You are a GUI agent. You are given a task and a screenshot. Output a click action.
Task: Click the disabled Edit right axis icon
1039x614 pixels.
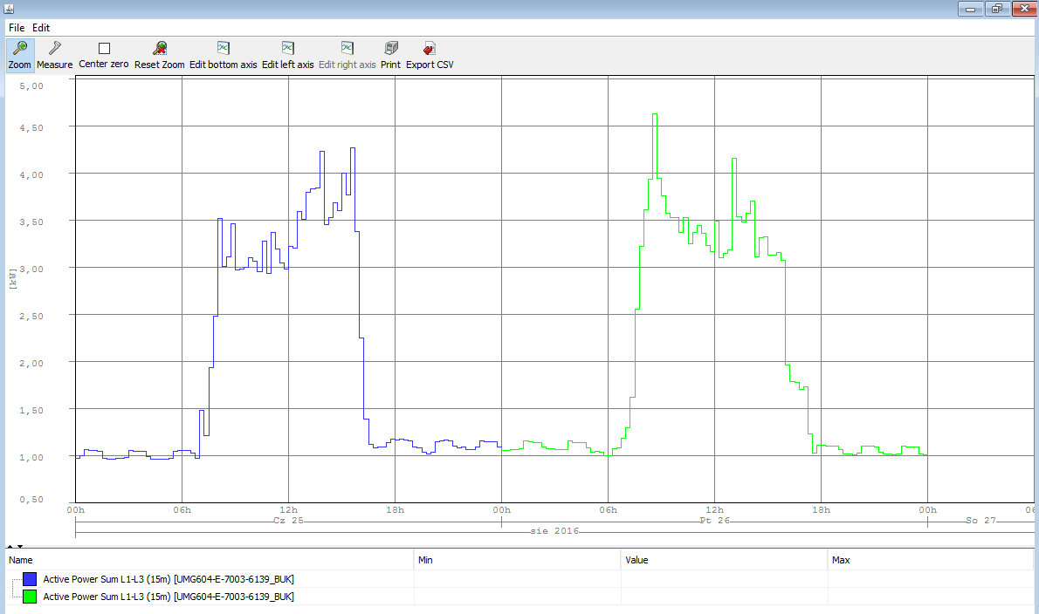347,48
